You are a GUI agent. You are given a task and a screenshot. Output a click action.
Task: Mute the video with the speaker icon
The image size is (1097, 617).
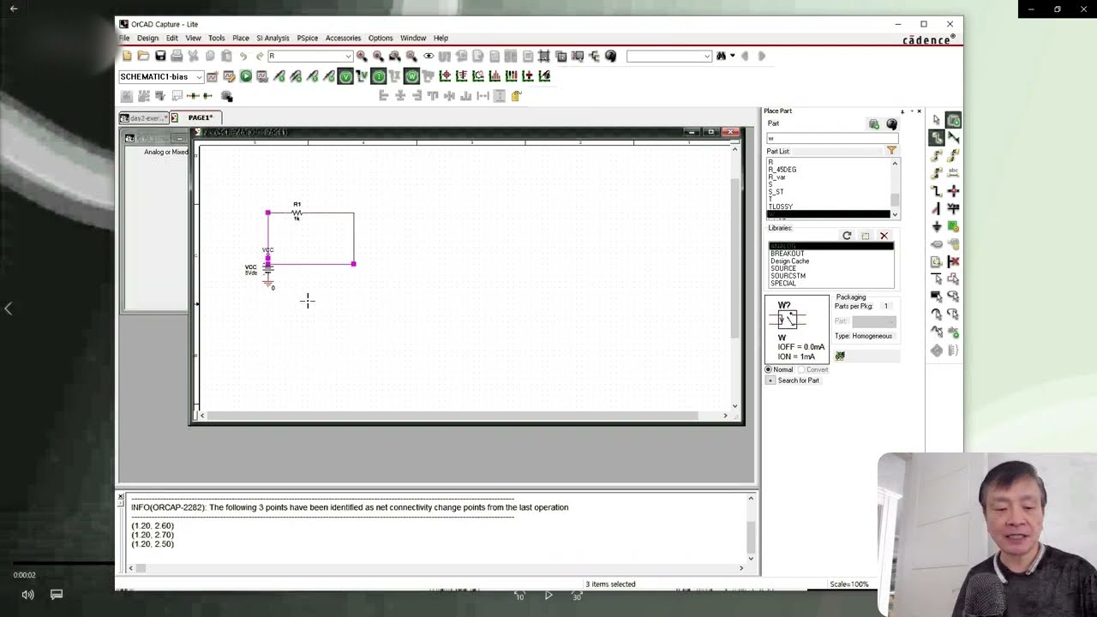[27, 595]
